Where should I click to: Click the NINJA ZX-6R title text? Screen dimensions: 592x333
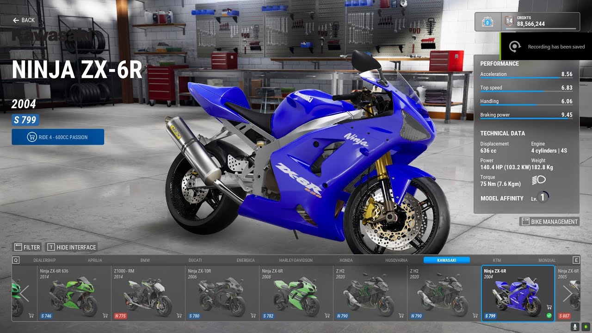(77, 69)
